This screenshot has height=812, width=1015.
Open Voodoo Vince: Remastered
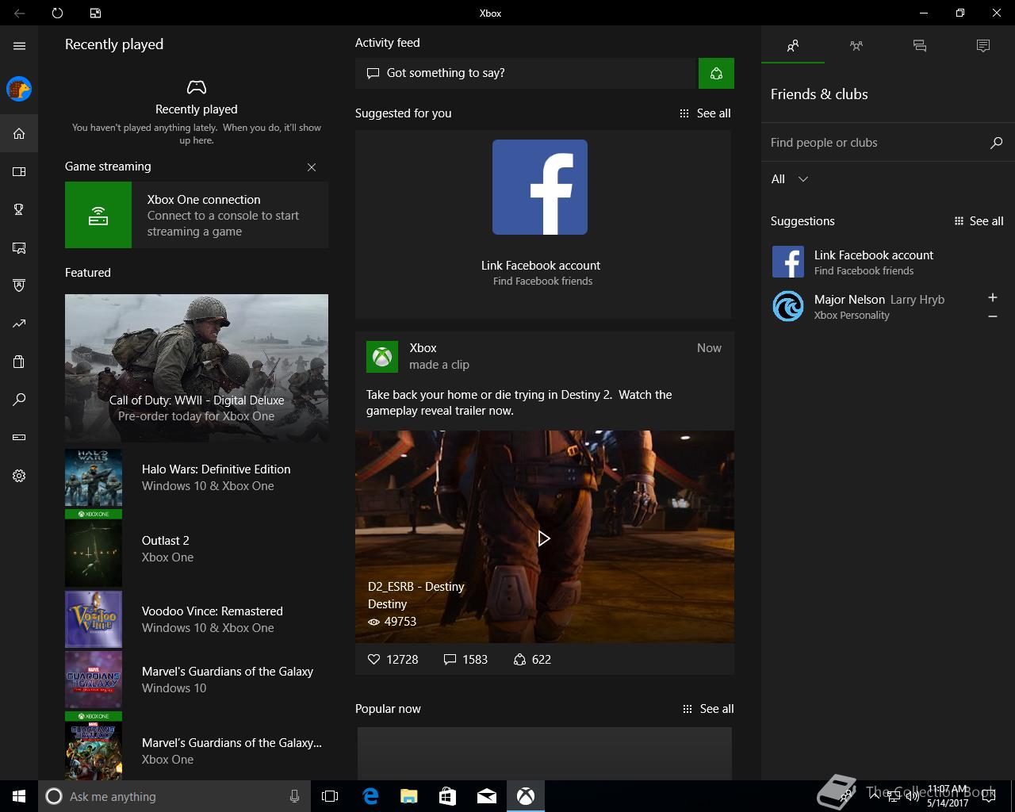[x=197, y=619]
